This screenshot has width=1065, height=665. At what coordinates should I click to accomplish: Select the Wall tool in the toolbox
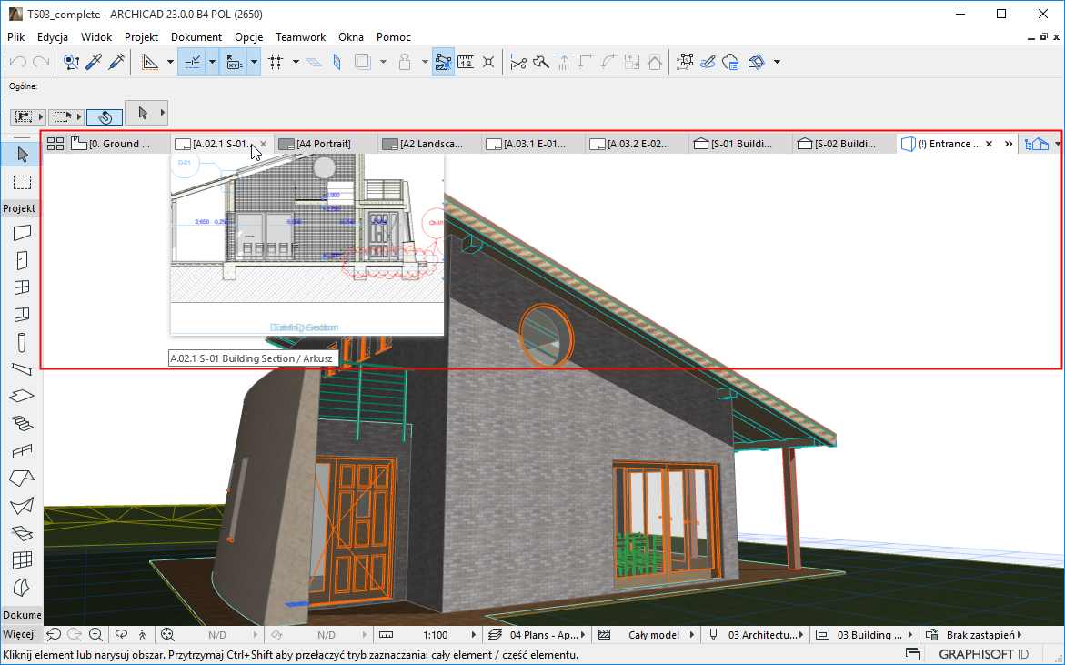click(x=22, y=233)
